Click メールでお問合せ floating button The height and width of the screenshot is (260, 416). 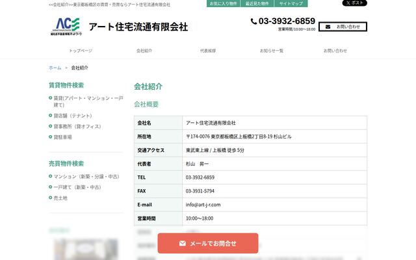click(208, 243)
